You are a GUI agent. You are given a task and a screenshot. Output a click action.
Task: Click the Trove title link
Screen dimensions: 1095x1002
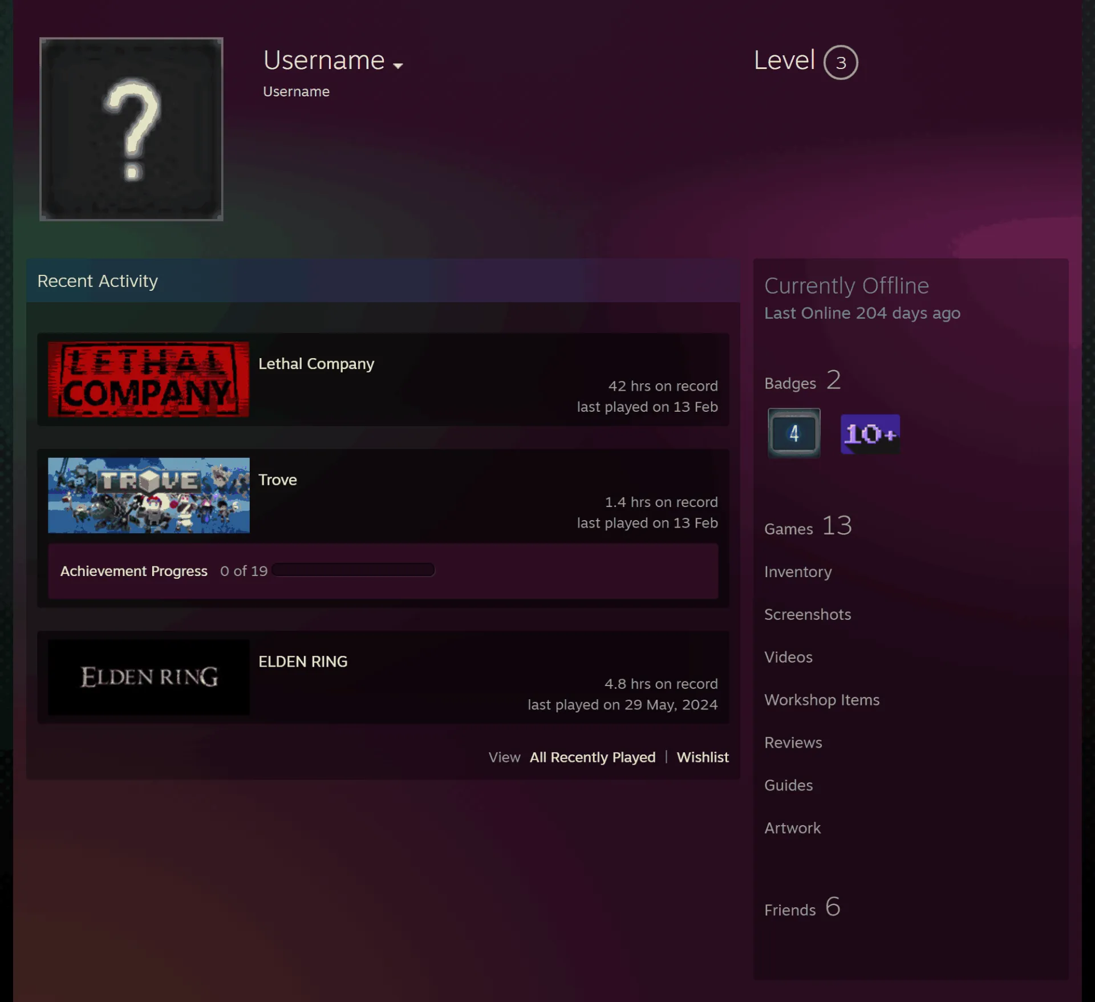pyautogui.click(x=278, y=480)
